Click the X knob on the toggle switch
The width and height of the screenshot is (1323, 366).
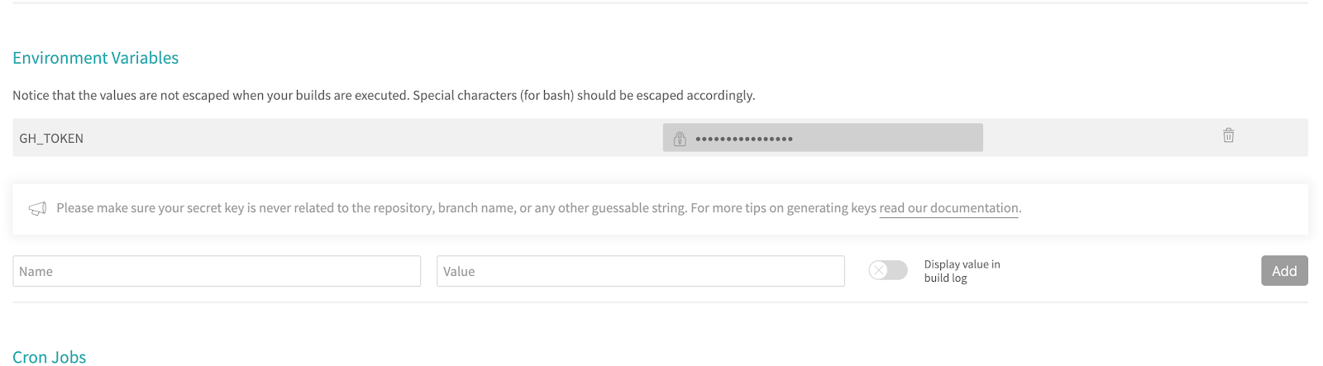(879, 270)
